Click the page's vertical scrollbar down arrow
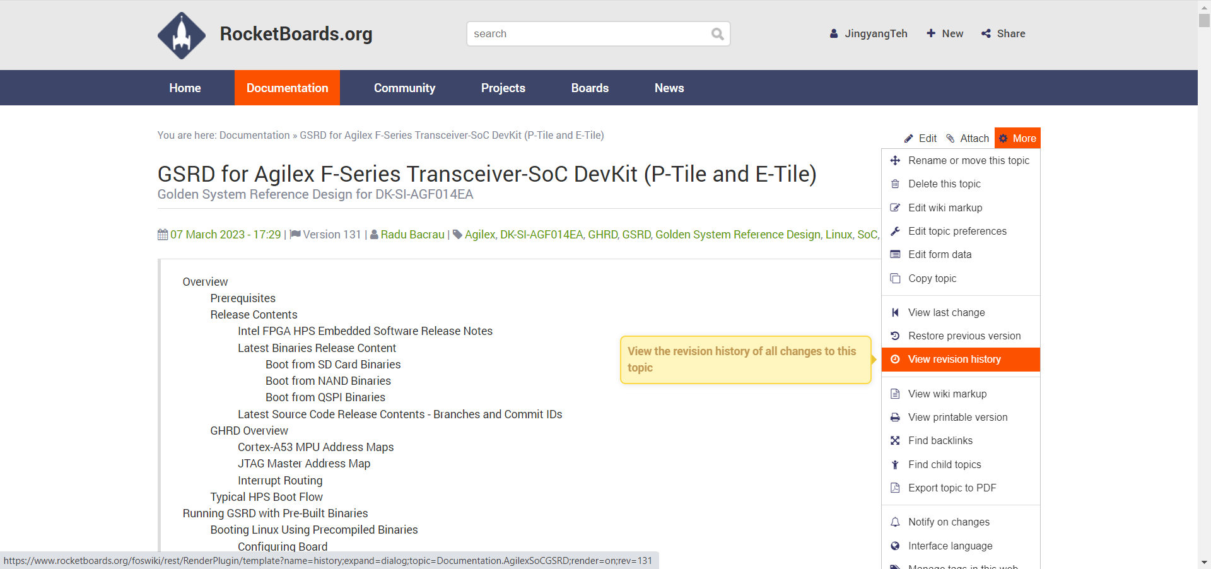The width and height of the screenshot is (1211, 569). tap(1204, 562)
